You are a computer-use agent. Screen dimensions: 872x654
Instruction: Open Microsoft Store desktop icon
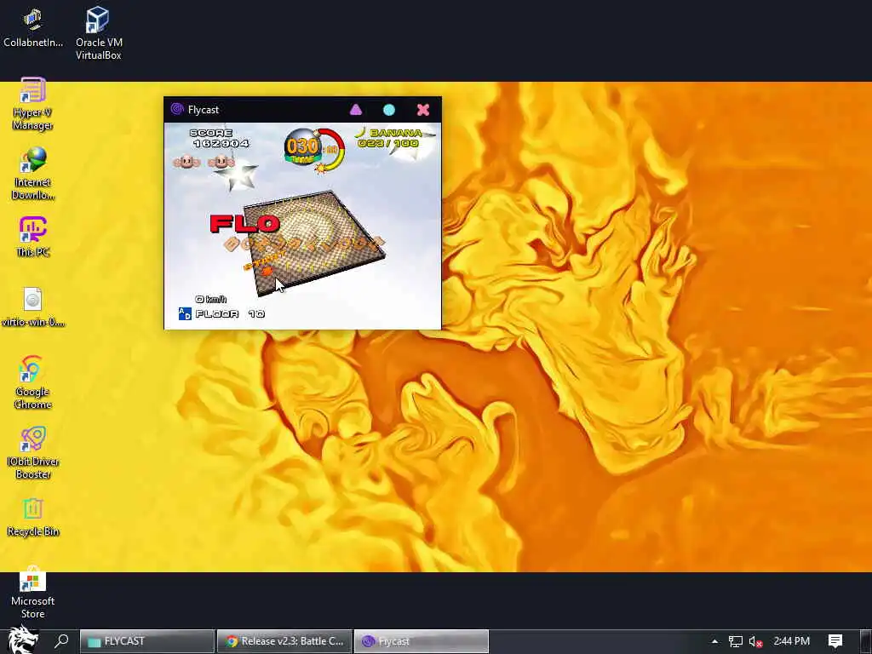[x=33, y=593]
